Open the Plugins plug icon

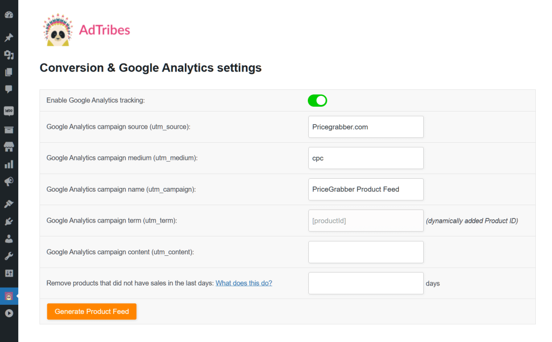point(9,221)
